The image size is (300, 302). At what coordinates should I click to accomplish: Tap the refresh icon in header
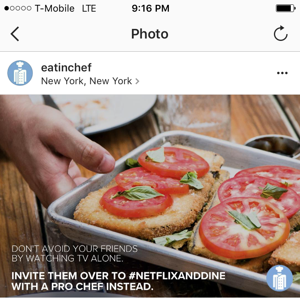(281, 33)
